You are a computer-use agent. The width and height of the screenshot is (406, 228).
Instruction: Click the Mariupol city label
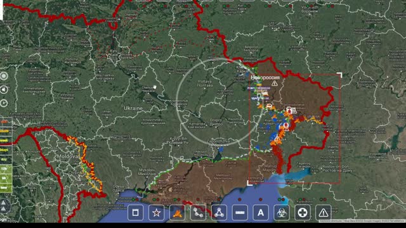click(x=269, y=168)
